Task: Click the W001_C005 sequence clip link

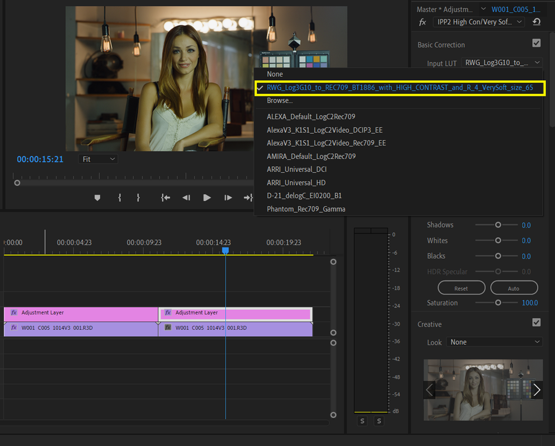Action: pyautogui.click(x=515, y=9)
